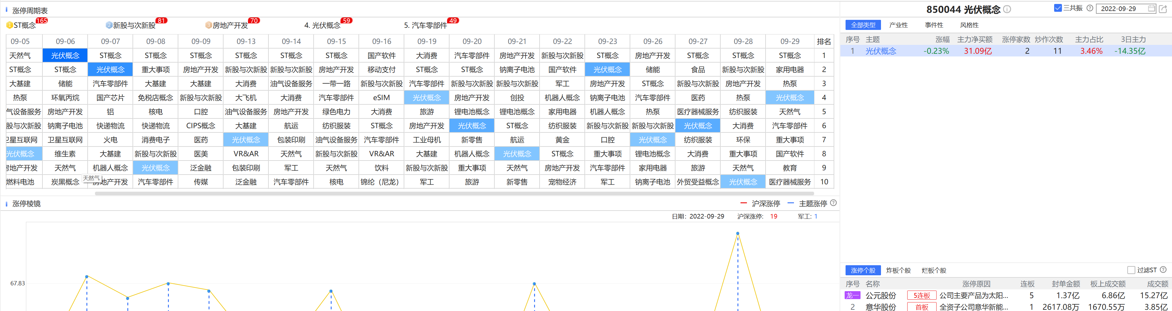The height and width of the screenshot is (311, 1172).
Task: Click the 09-28 date column header
Action: (x=743, y=42)
